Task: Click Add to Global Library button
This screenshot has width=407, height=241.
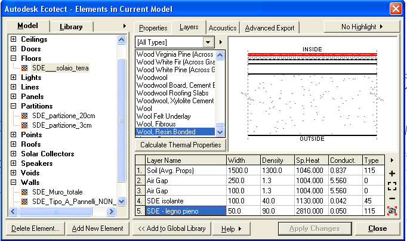Action: point(172,228)
